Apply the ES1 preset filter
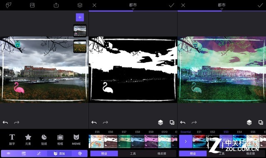This screenshot has height=158, width=266. click(x=199, y=141)
